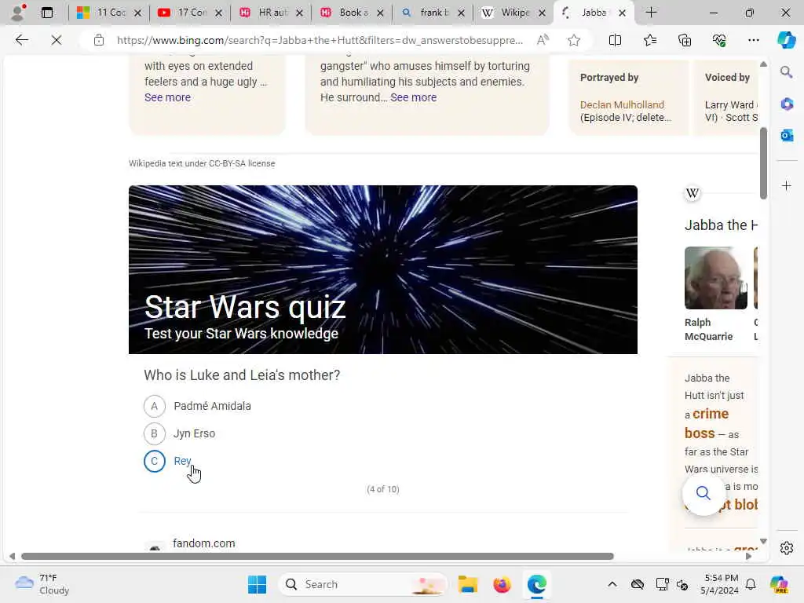Open Settings and more menu
Image resolution: width=804 pixels, height=603 pixels.
[x=753, y=40]
